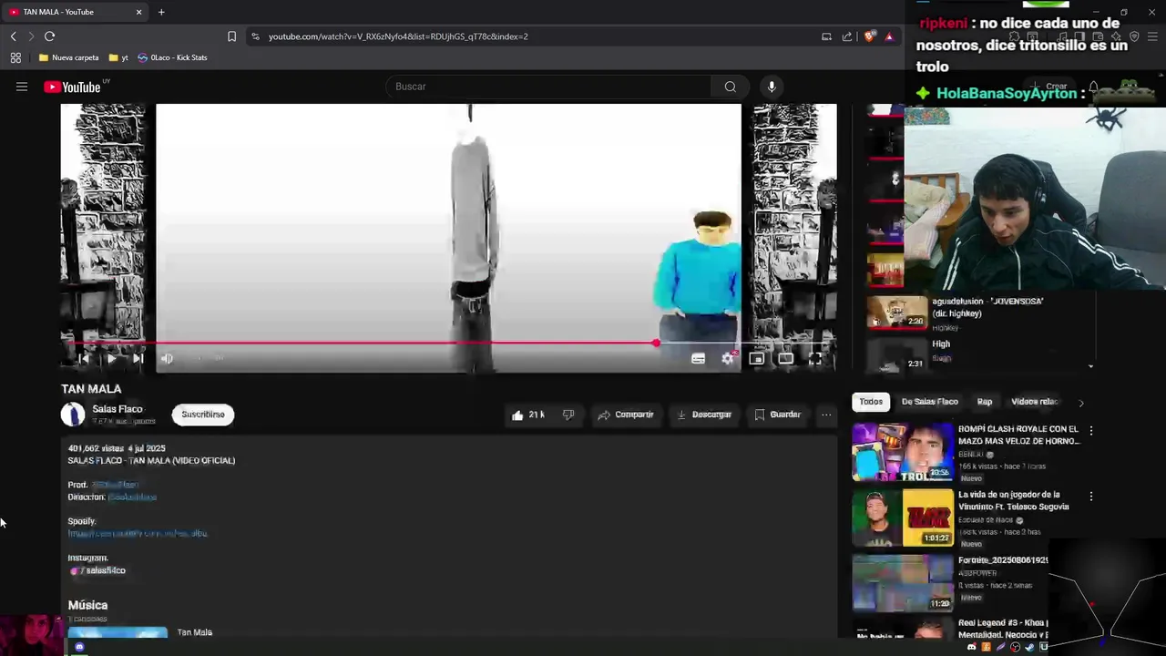This screenshot has height=656, width=1166.
Task: Skip to the next video in the player
Action: click(138, 359)
